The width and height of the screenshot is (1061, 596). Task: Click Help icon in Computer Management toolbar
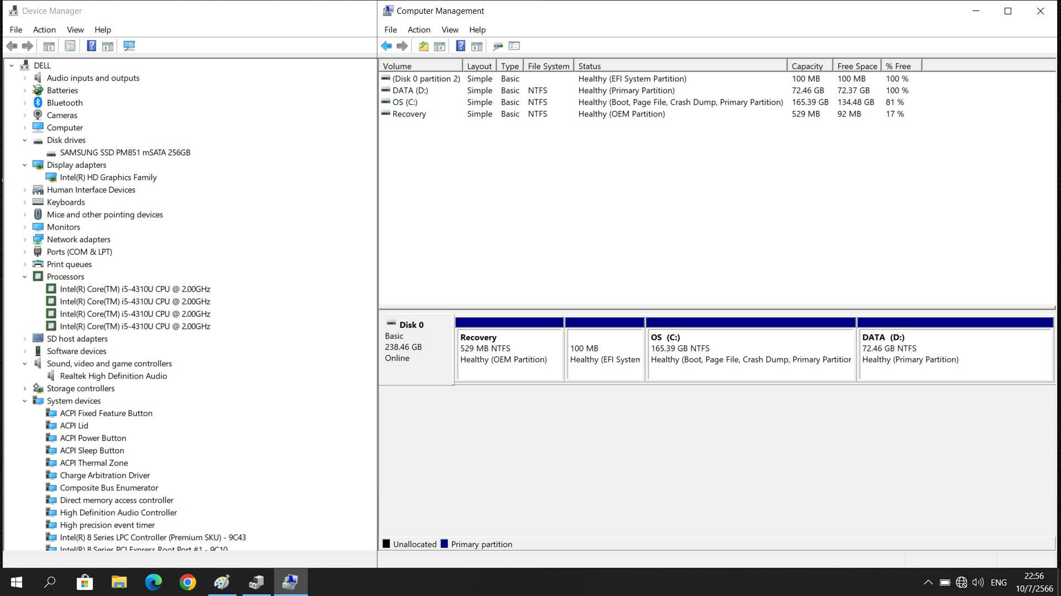point(460,46)
